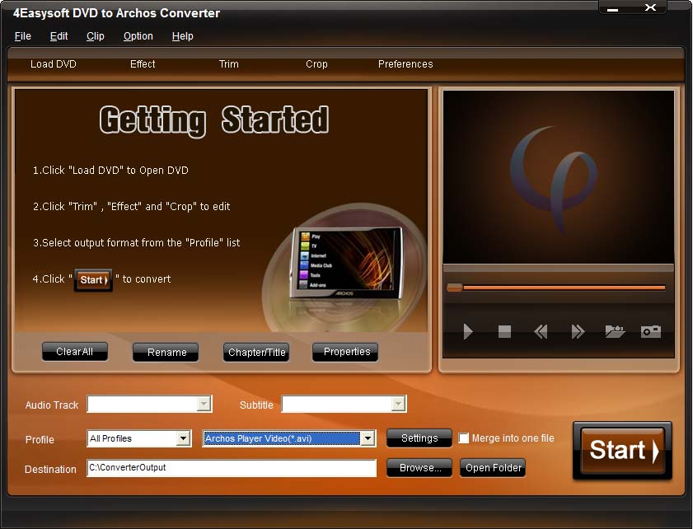Enable the Merge into one file checkbox
The height and width of the screenshot is (529, 693).
click(x=464, y=438)
